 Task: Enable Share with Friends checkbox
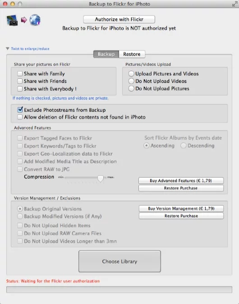point(20,81)
